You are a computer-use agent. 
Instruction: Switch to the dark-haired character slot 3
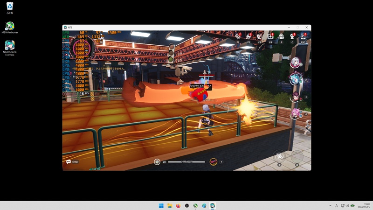pyautogui.click(x=295, y=97)
